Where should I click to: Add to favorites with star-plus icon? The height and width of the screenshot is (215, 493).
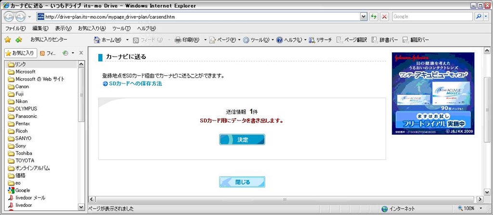[x=19, y=40]
